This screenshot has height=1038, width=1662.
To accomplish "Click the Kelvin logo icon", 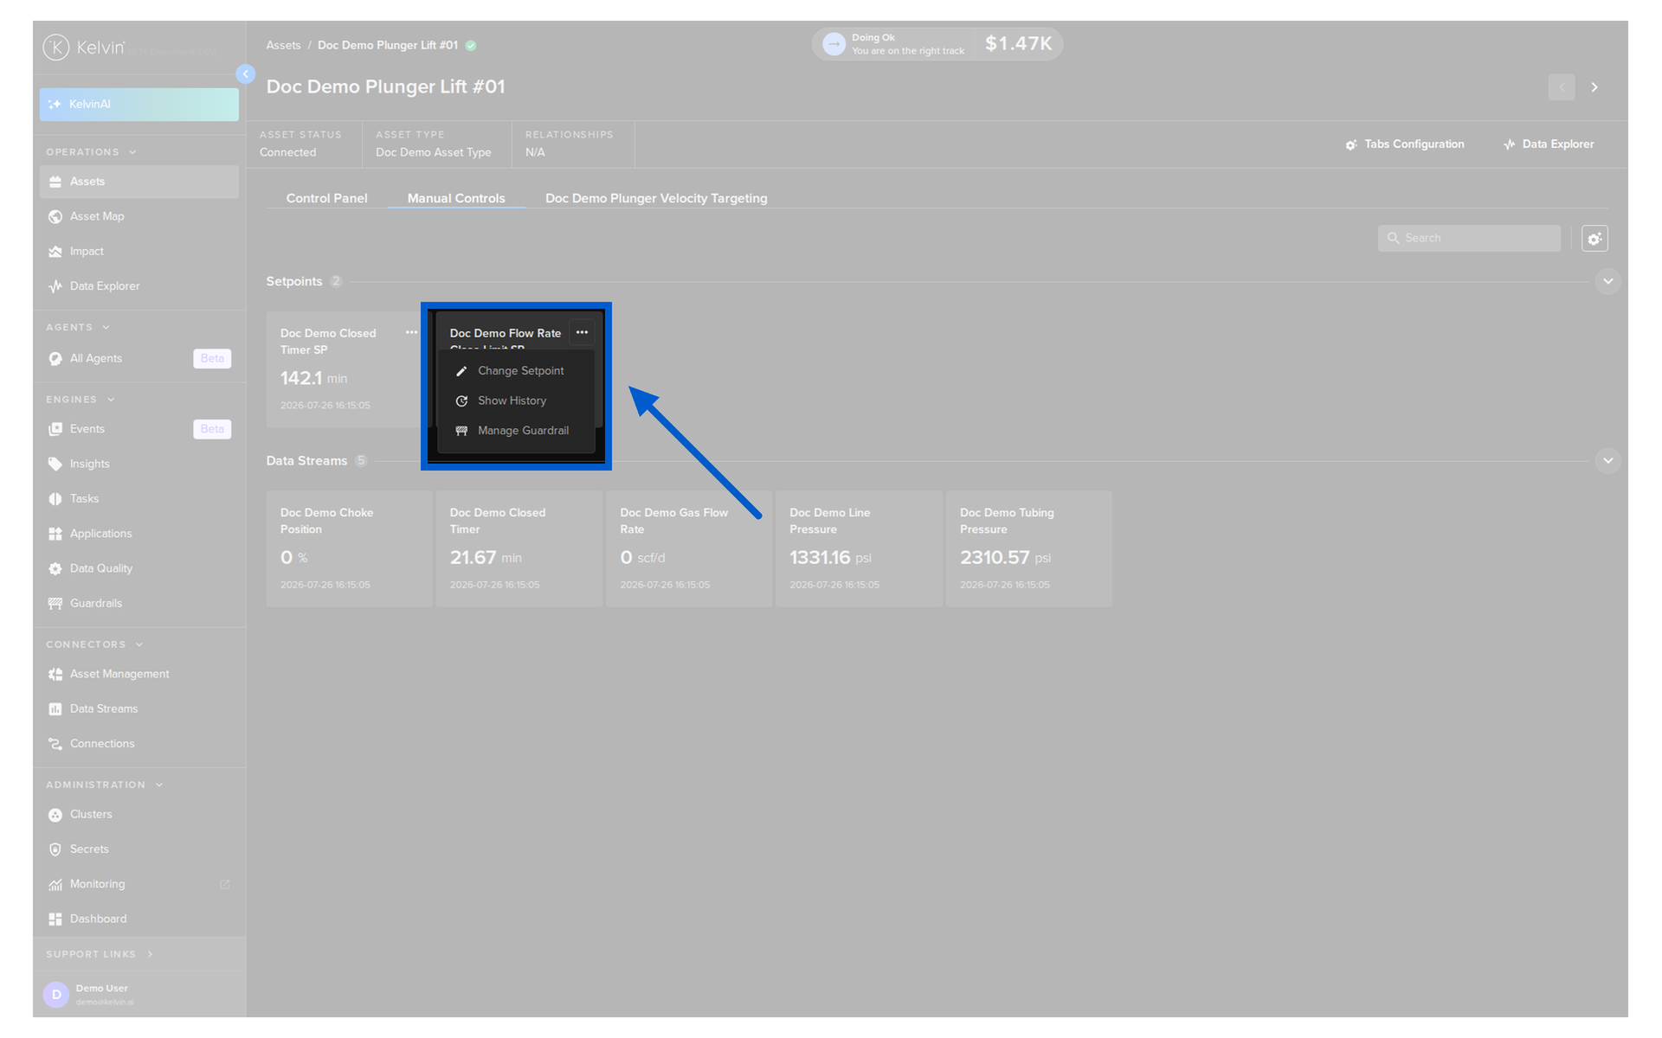I will tap(56, 48).
